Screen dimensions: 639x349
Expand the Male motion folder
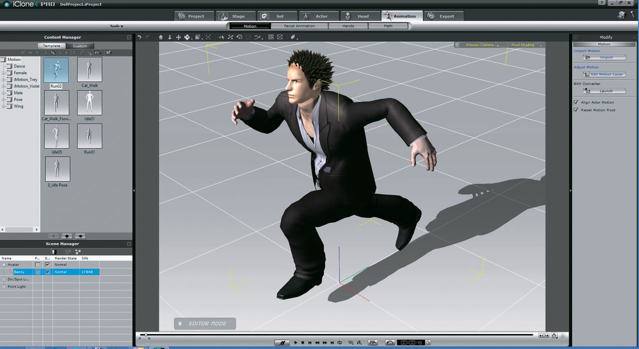(3, 93)
